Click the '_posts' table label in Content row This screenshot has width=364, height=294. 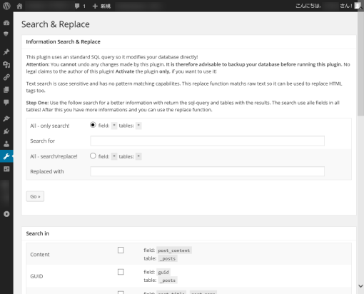click(x=168, y=258)
